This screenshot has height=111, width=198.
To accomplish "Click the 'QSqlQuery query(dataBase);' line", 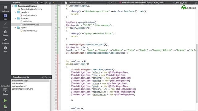I will (82, 23).
